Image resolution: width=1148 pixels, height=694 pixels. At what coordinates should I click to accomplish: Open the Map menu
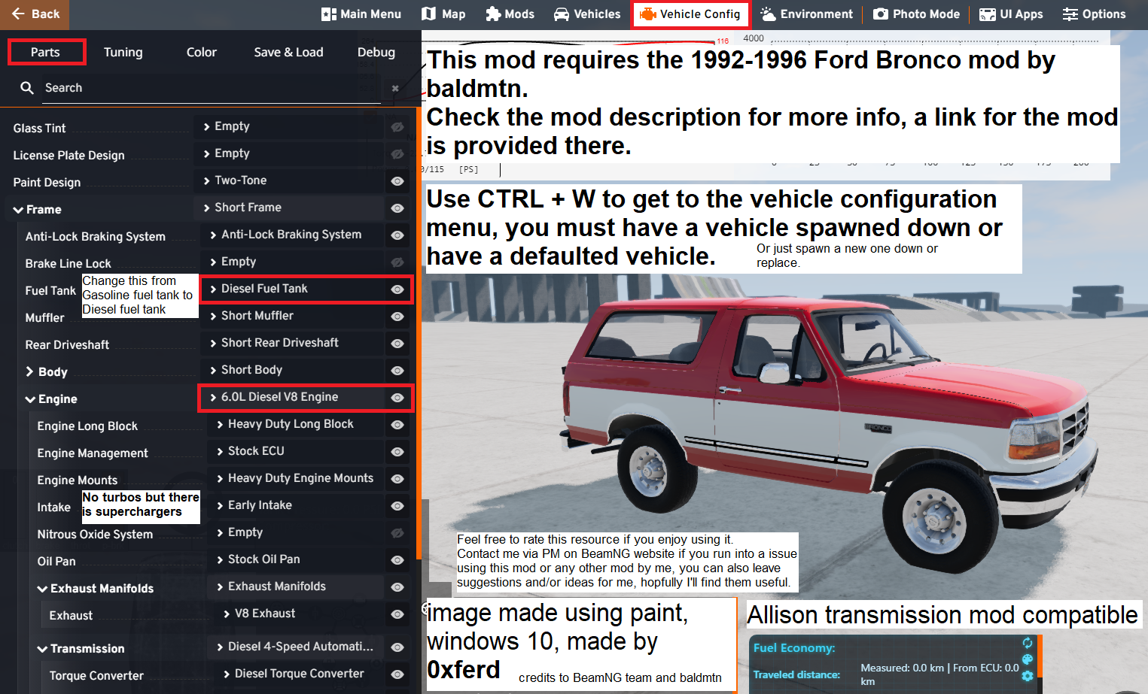click(x=443, y=14)
